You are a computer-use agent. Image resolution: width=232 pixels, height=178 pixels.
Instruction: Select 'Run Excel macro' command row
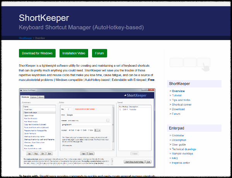click(x=39, y=119)
